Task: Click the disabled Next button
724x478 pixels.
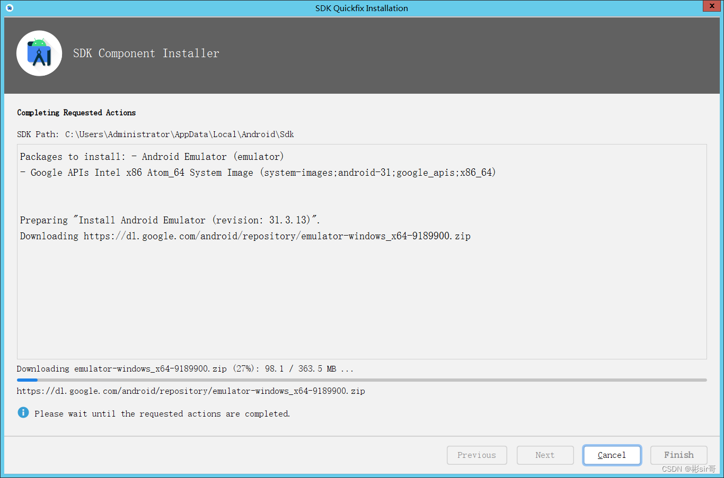Action: [545, 455]
